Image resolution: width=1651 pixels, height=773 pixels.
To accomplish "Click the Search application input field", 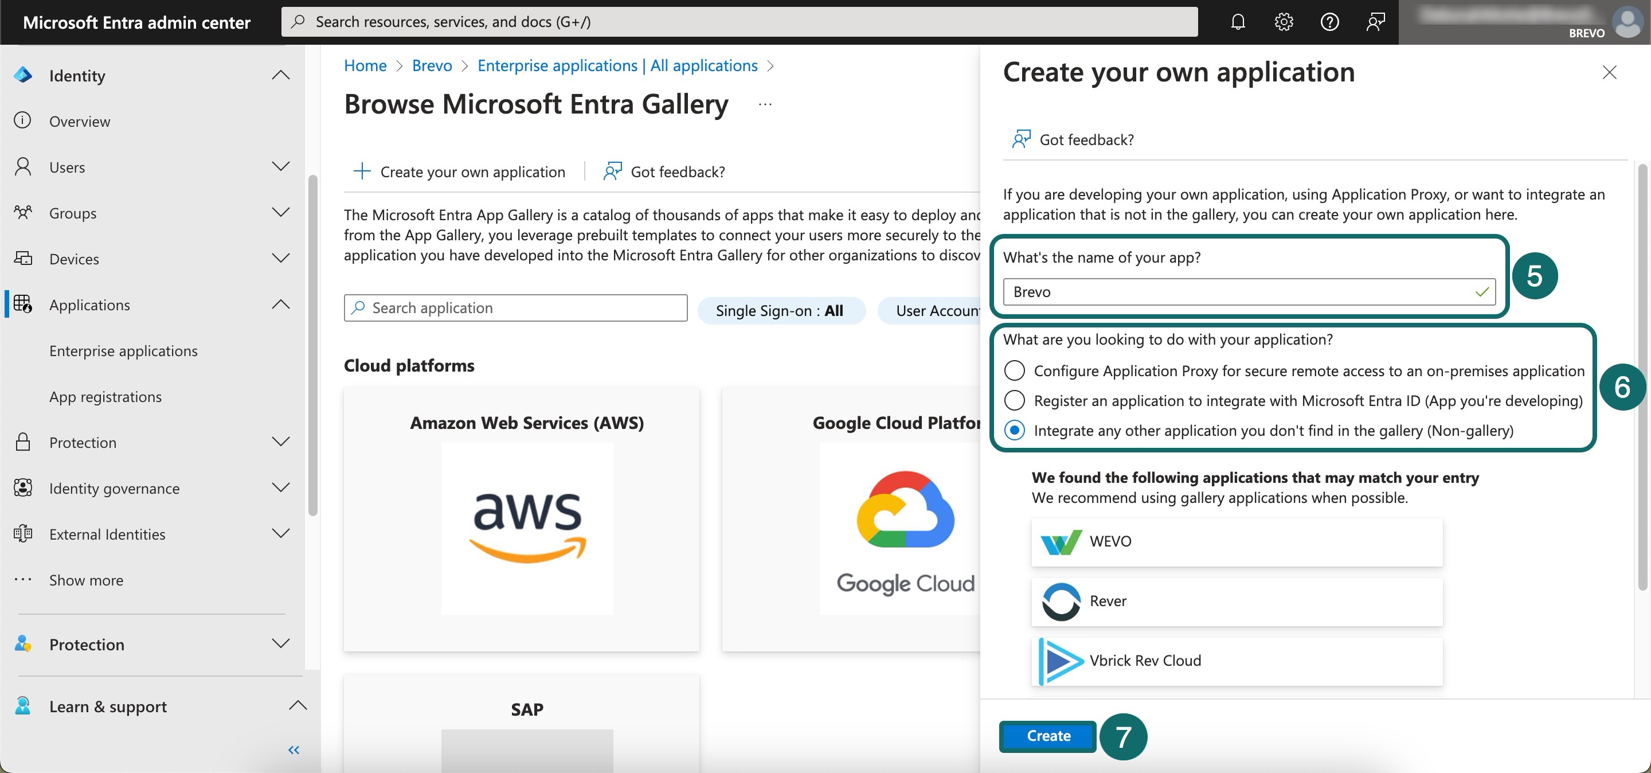I will point(516,309).
